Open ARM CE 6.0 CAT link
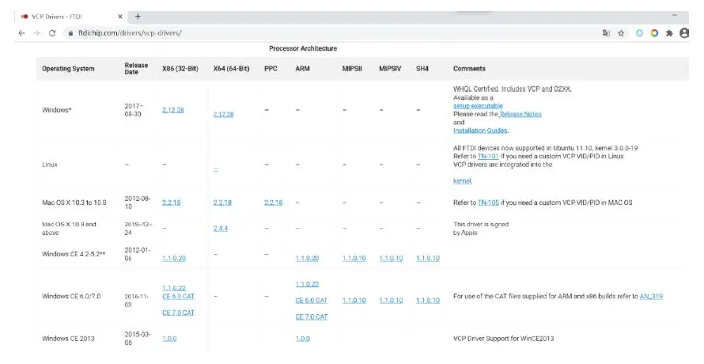Screen dimensions: 704x364 (311, 301)
